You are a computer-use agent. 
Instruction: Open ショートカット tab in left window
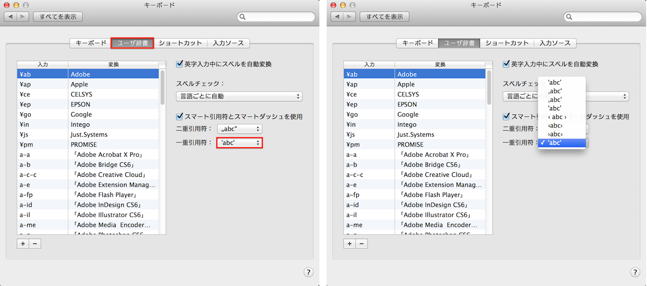180,43
